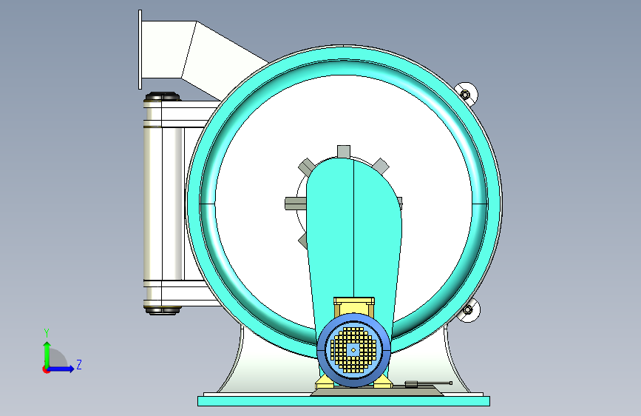Click the red X axis origin dot
This screenshot has width=641, height=416.
[45, 370]
